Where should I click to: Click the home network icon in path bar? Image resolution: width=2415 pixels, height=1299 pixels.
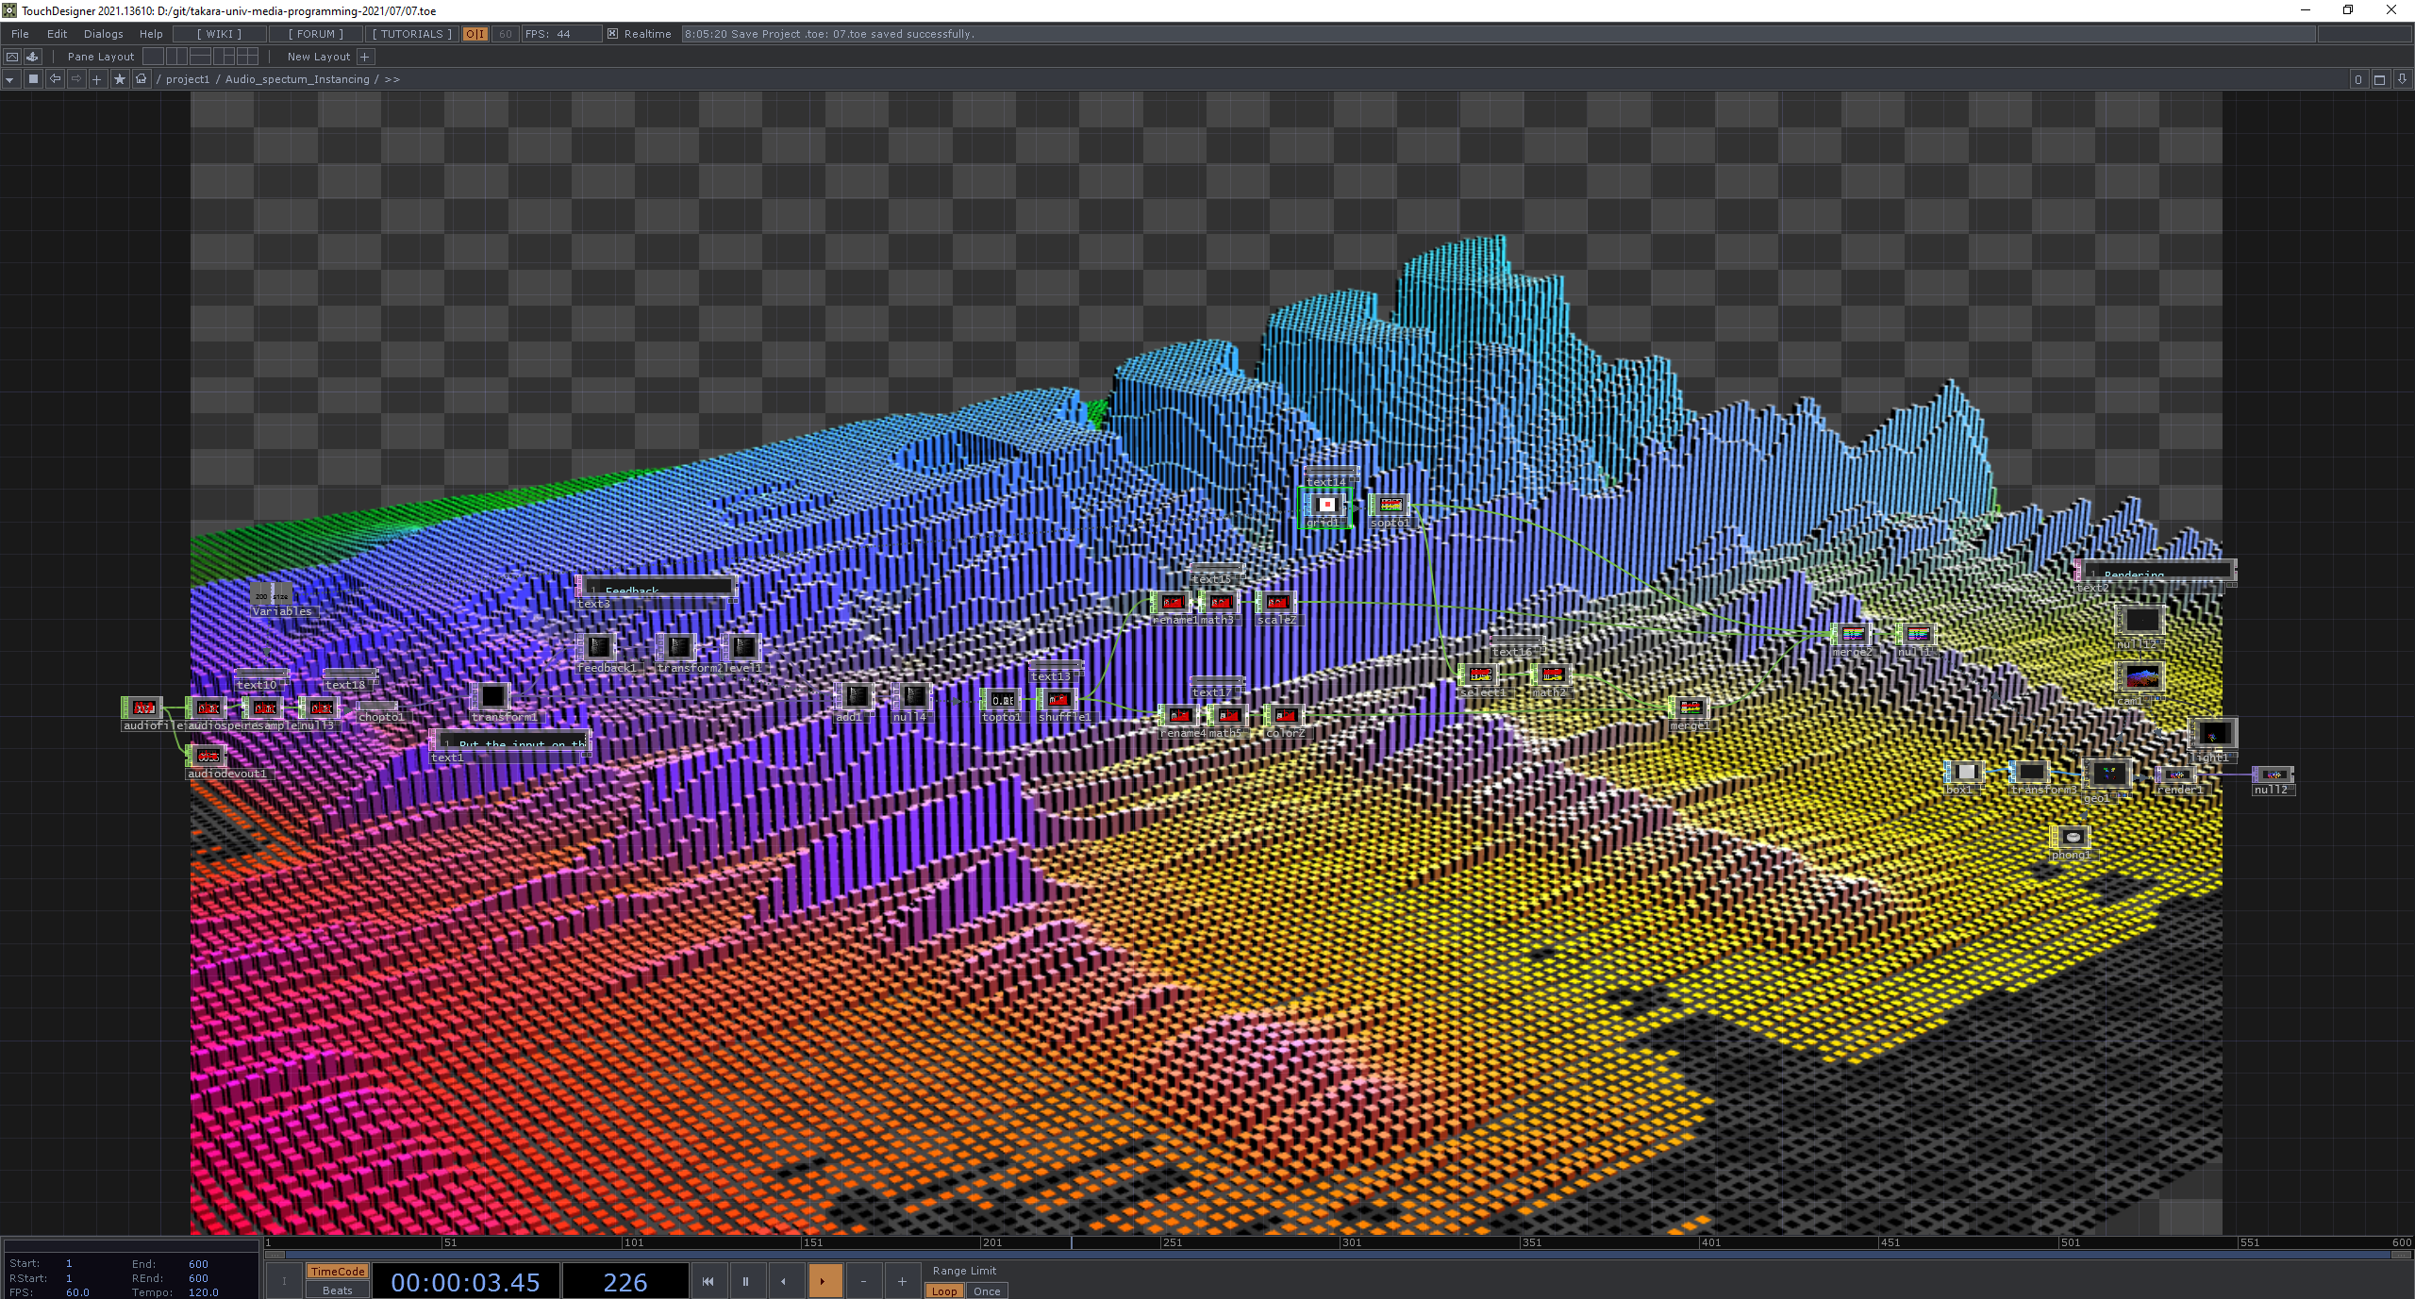tap(142, 79)
